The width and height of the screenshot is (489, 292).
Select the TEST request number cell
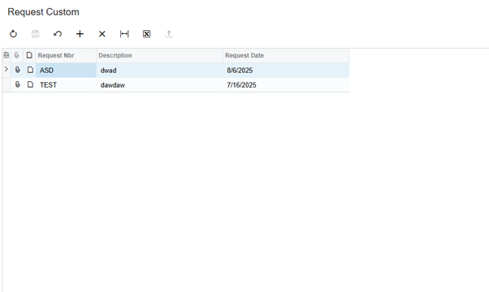click(x=66, y=85)
